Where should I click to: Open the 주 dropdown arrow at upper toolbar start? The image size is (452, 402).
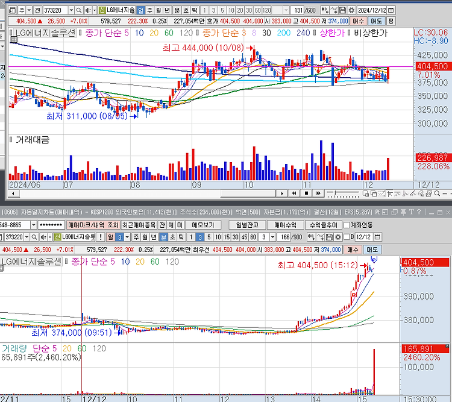pyautogui.click(x=29, y=11)
